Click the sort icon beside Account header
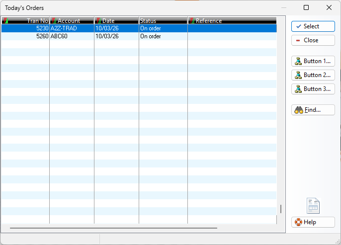Screen dimensions: 341x245 (54, 21)
